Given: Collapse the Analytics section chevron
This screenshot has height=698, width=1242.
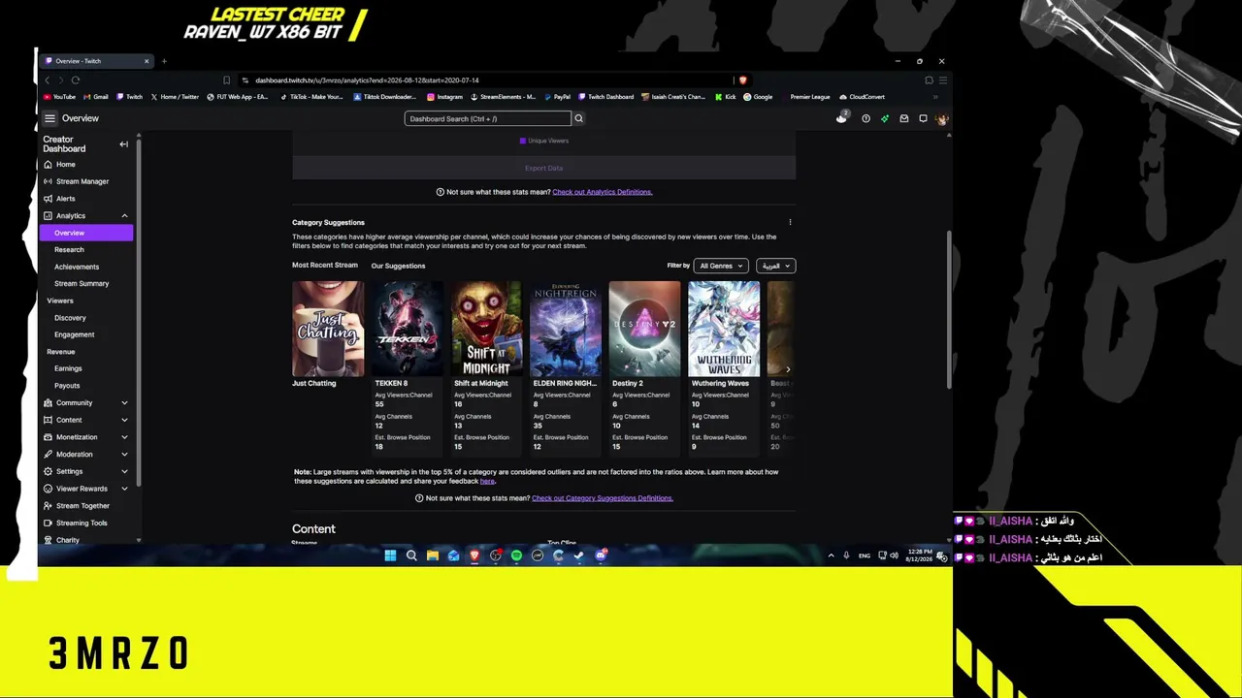Looking at the screenshot, I should [x=124, y=215].
